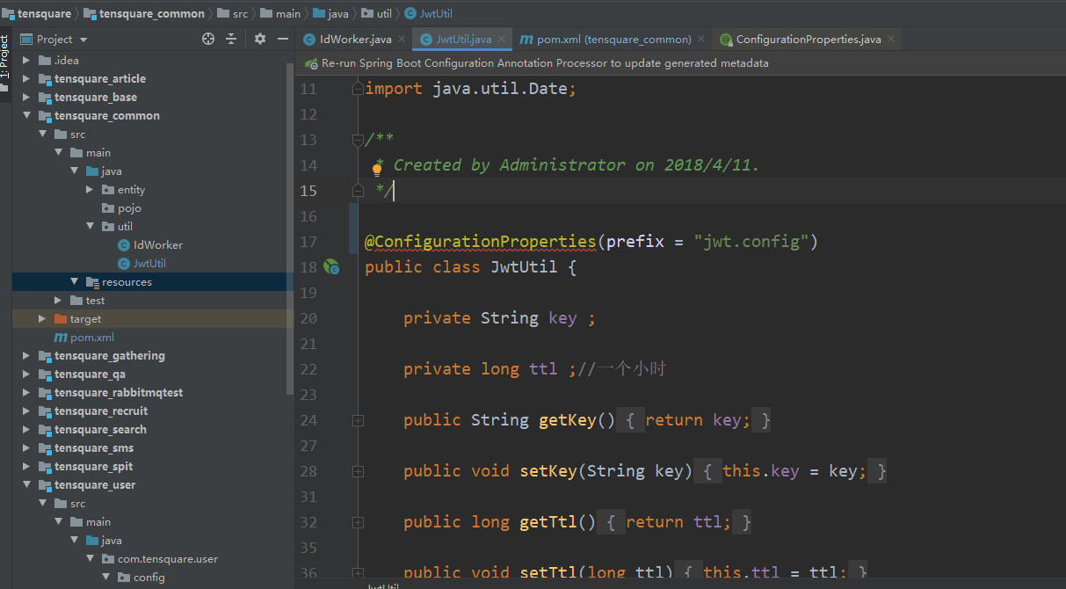This screenshot has width=1066, height=589.
Task: Click the Scroll from Source crosshair icon
Action: (x=207, y=39)
